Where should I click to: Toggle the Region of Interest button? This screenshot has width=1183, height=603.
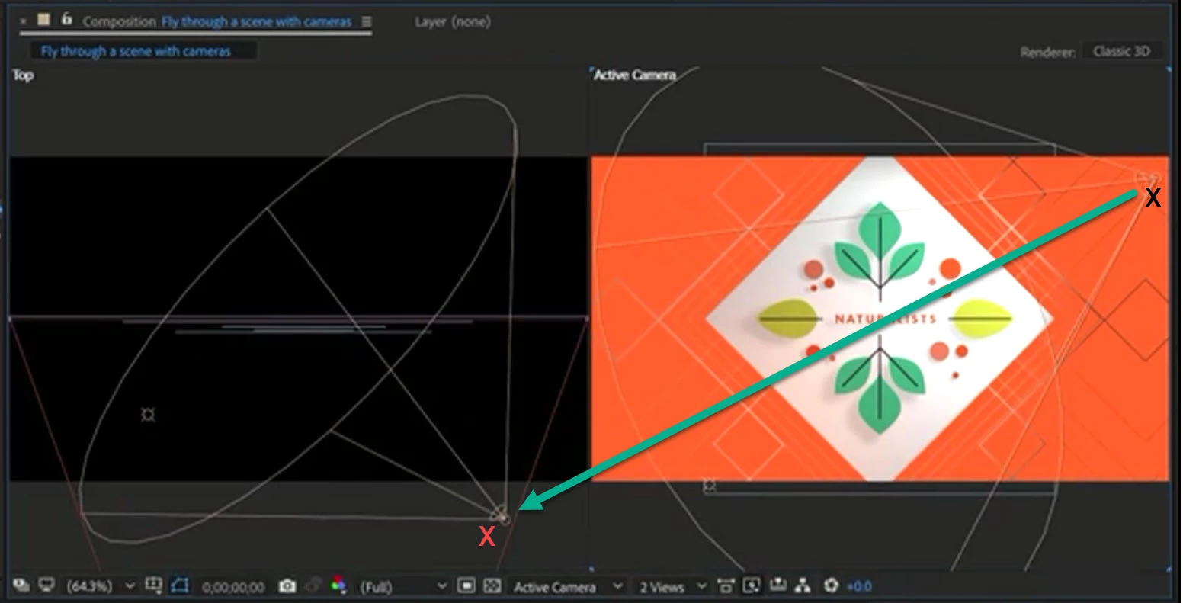tap(466, 585)
